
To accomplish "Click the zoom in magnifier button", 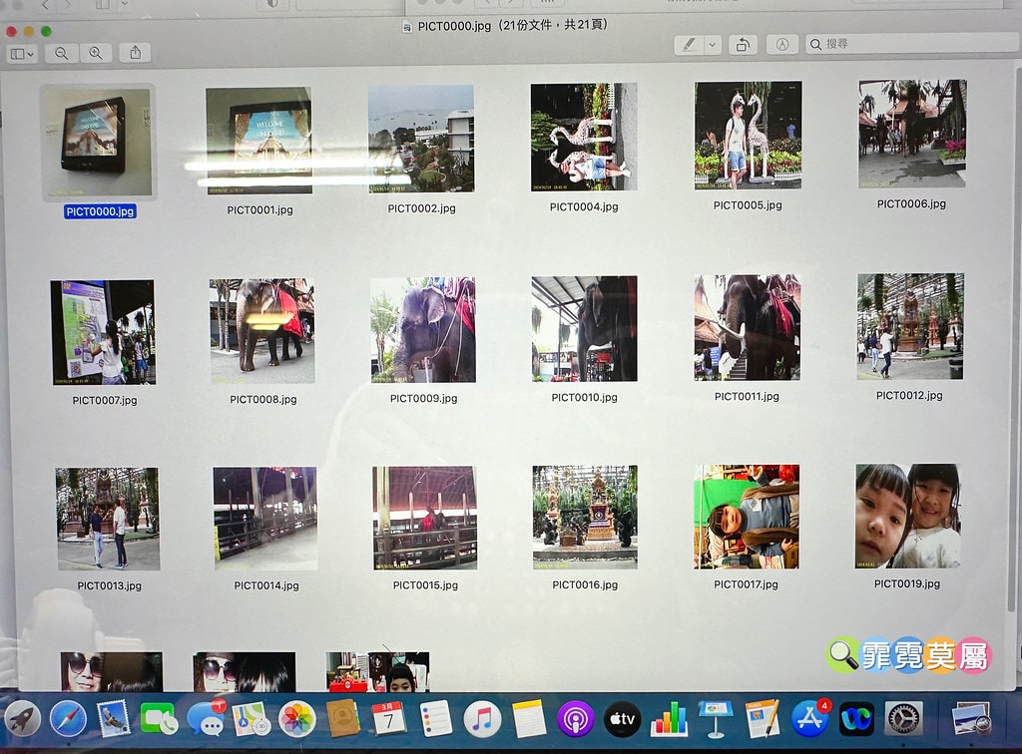I will (x=95, y=54).
